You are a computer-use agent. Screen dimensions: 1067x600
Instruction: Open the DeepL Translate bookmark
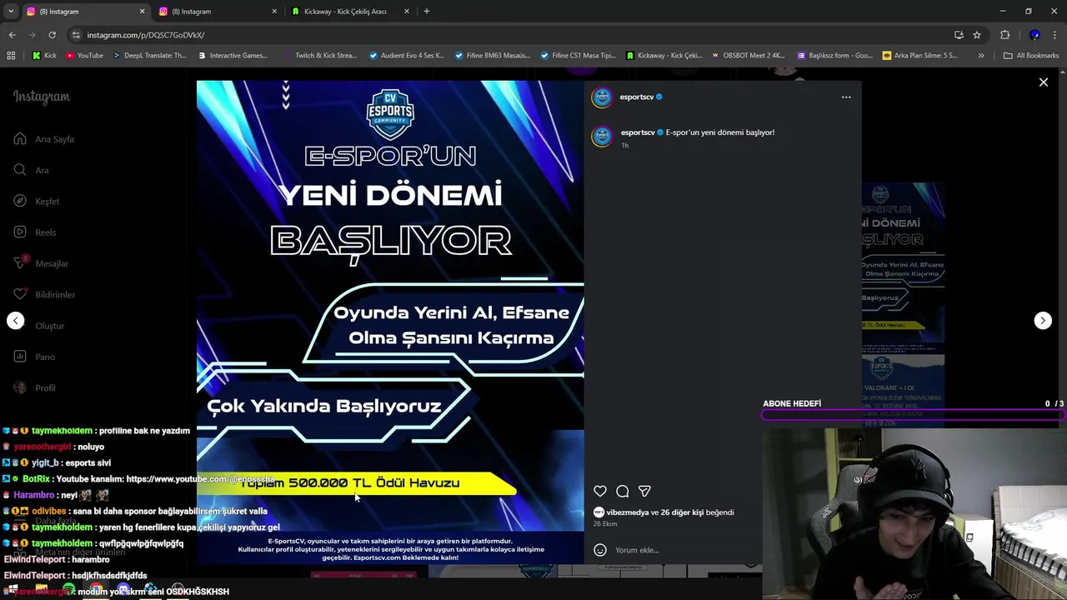[x=148, y=56]
